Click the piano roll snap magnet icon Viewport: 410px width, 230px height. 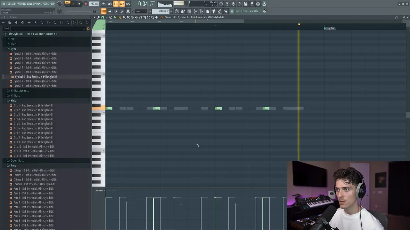[102, 17]
